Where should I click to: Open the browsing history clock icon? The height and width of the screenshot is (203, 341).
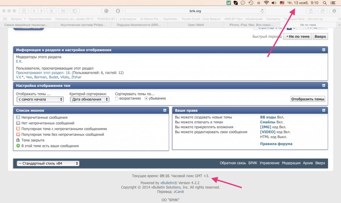[x=24, y=11]
